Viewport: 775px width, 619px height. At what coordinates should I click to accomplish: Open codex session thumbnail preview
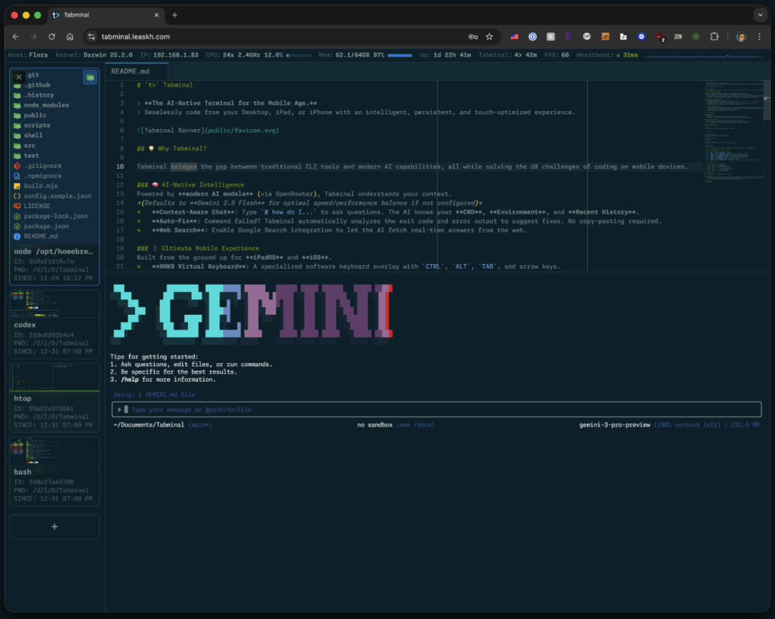(55, 304)
